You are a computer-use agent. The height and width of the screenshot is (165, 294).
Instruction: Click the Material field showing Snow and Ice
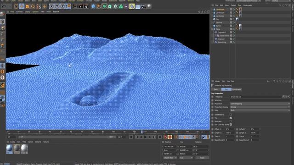click(x=256, y=97)
